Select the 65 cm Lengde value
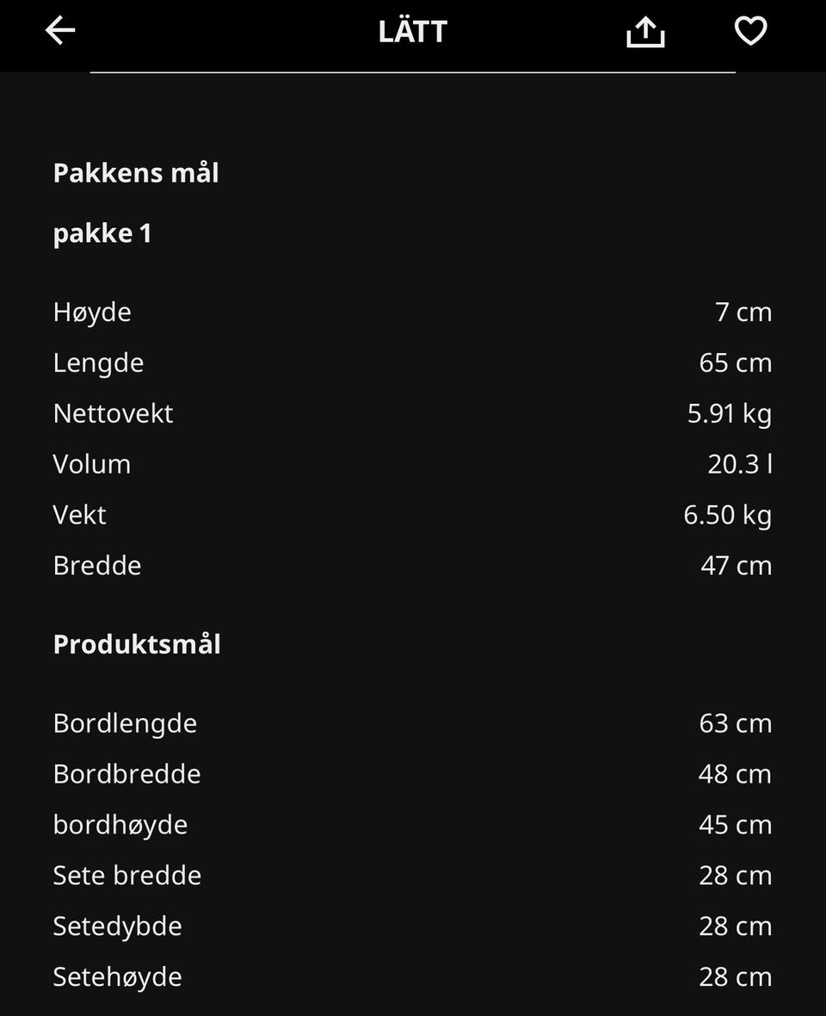826x1016 pixels. (x=736, y=362)
